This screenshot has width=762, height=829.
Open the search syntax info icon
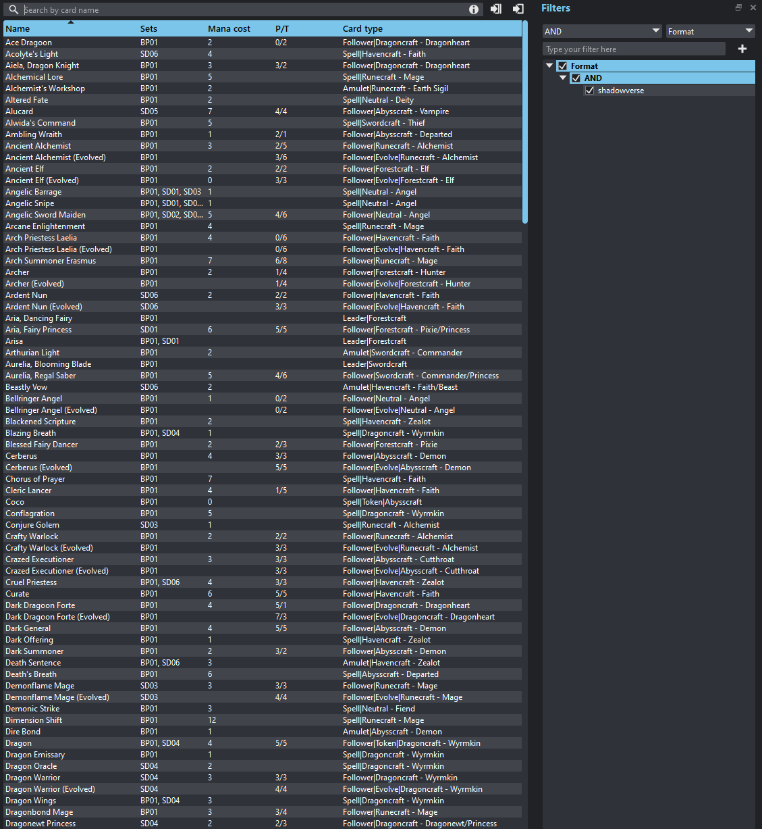point(474,9)
